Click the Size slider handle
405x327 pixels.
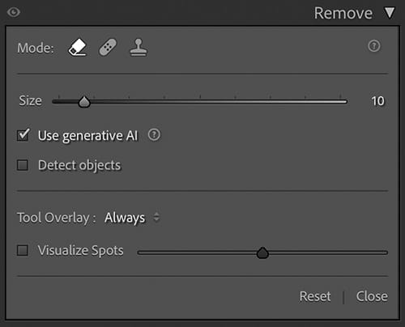(84, 102)
